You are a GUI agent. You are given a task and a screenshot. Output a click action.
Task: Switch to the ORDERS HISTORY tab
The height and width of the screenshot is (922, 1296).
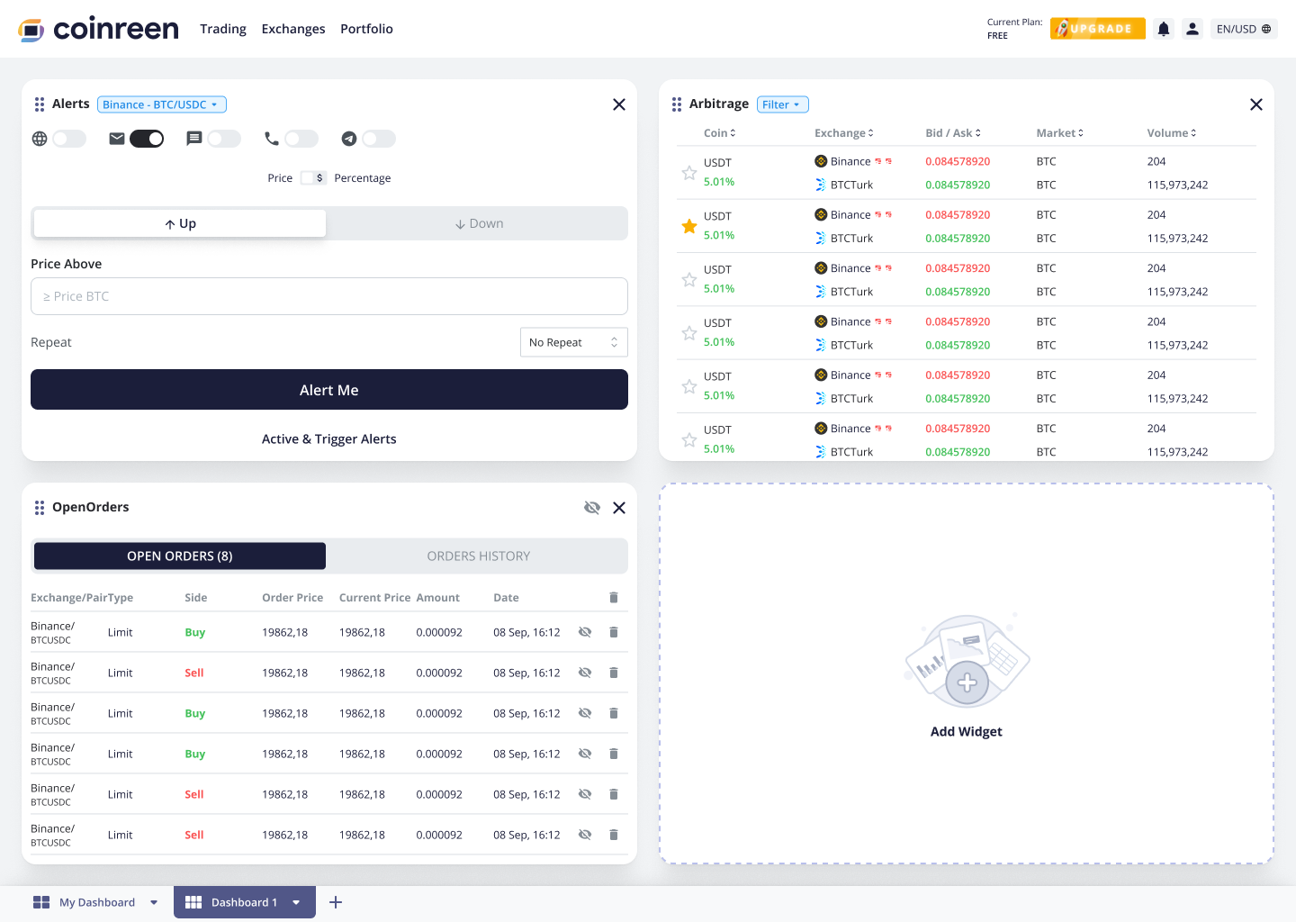click(479, 556)
